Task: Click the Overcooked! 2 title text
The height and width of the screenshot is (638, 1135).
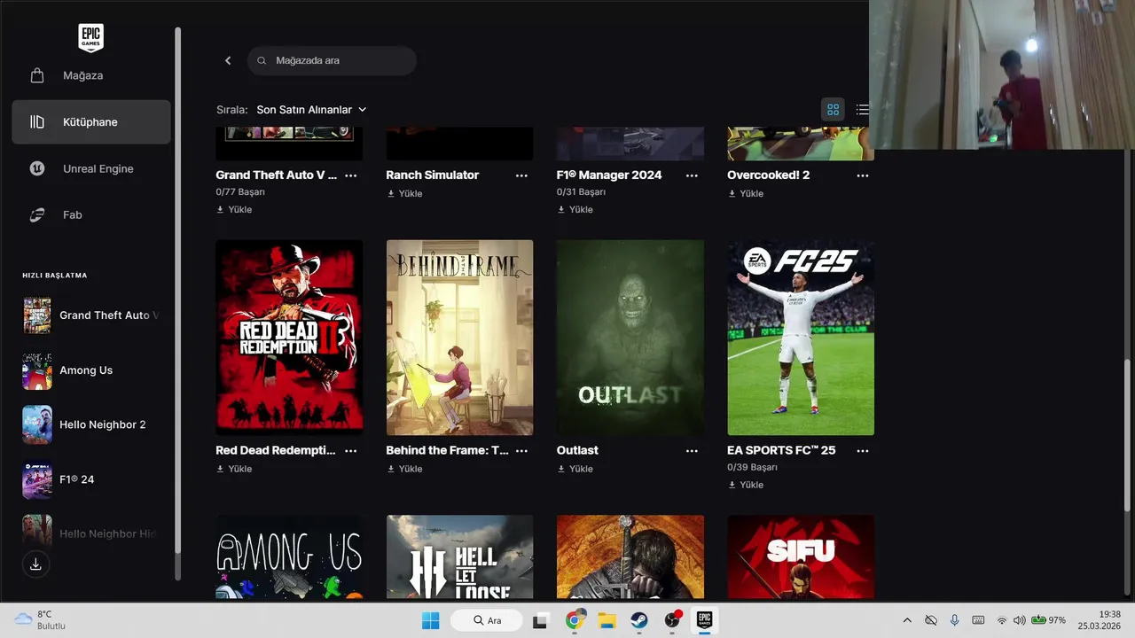Action: tap(769, 175)
